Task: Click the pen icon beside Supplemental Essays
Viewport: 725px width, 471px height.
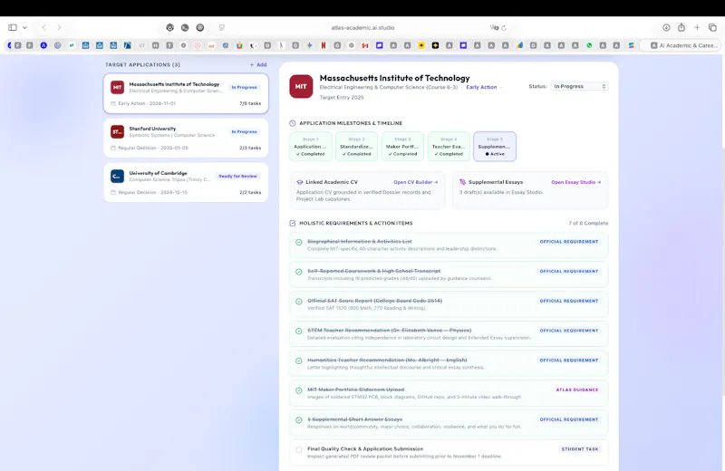Action: pyautogui.click(x=462, y=182)
